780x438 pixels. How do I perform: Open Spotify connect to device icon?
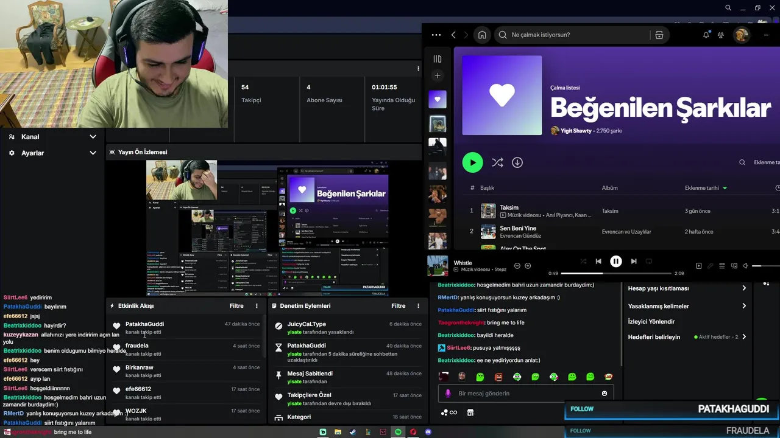point(734,266)
